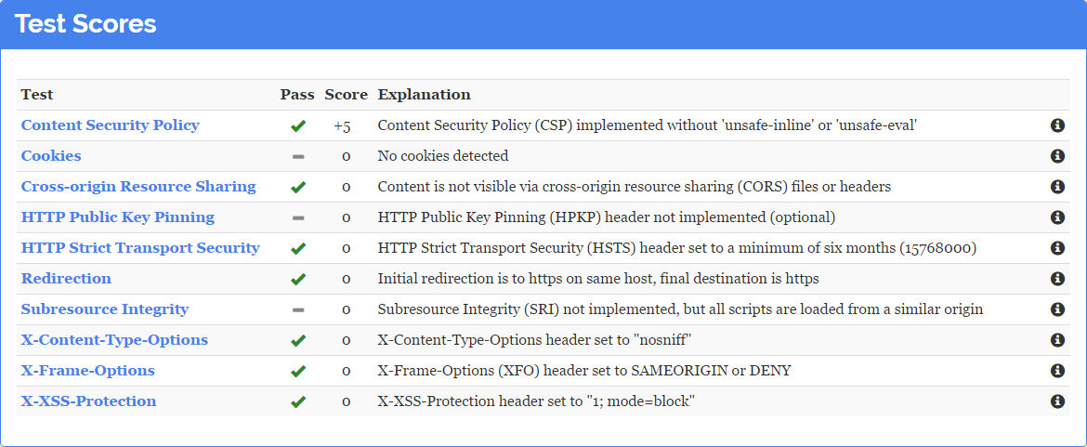Open HTTP Strict Transport Security link
The width and height of the screenshot is (1087, 447).
[x=140, y=248]
